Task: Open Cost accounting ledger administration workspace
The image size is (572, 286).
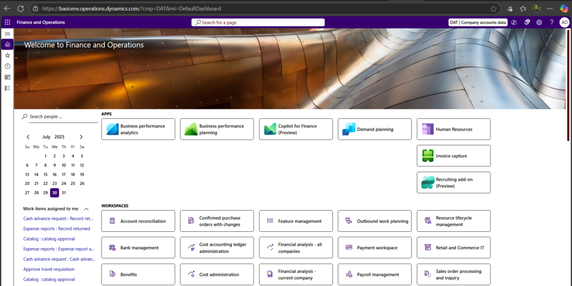Action: 217,247
